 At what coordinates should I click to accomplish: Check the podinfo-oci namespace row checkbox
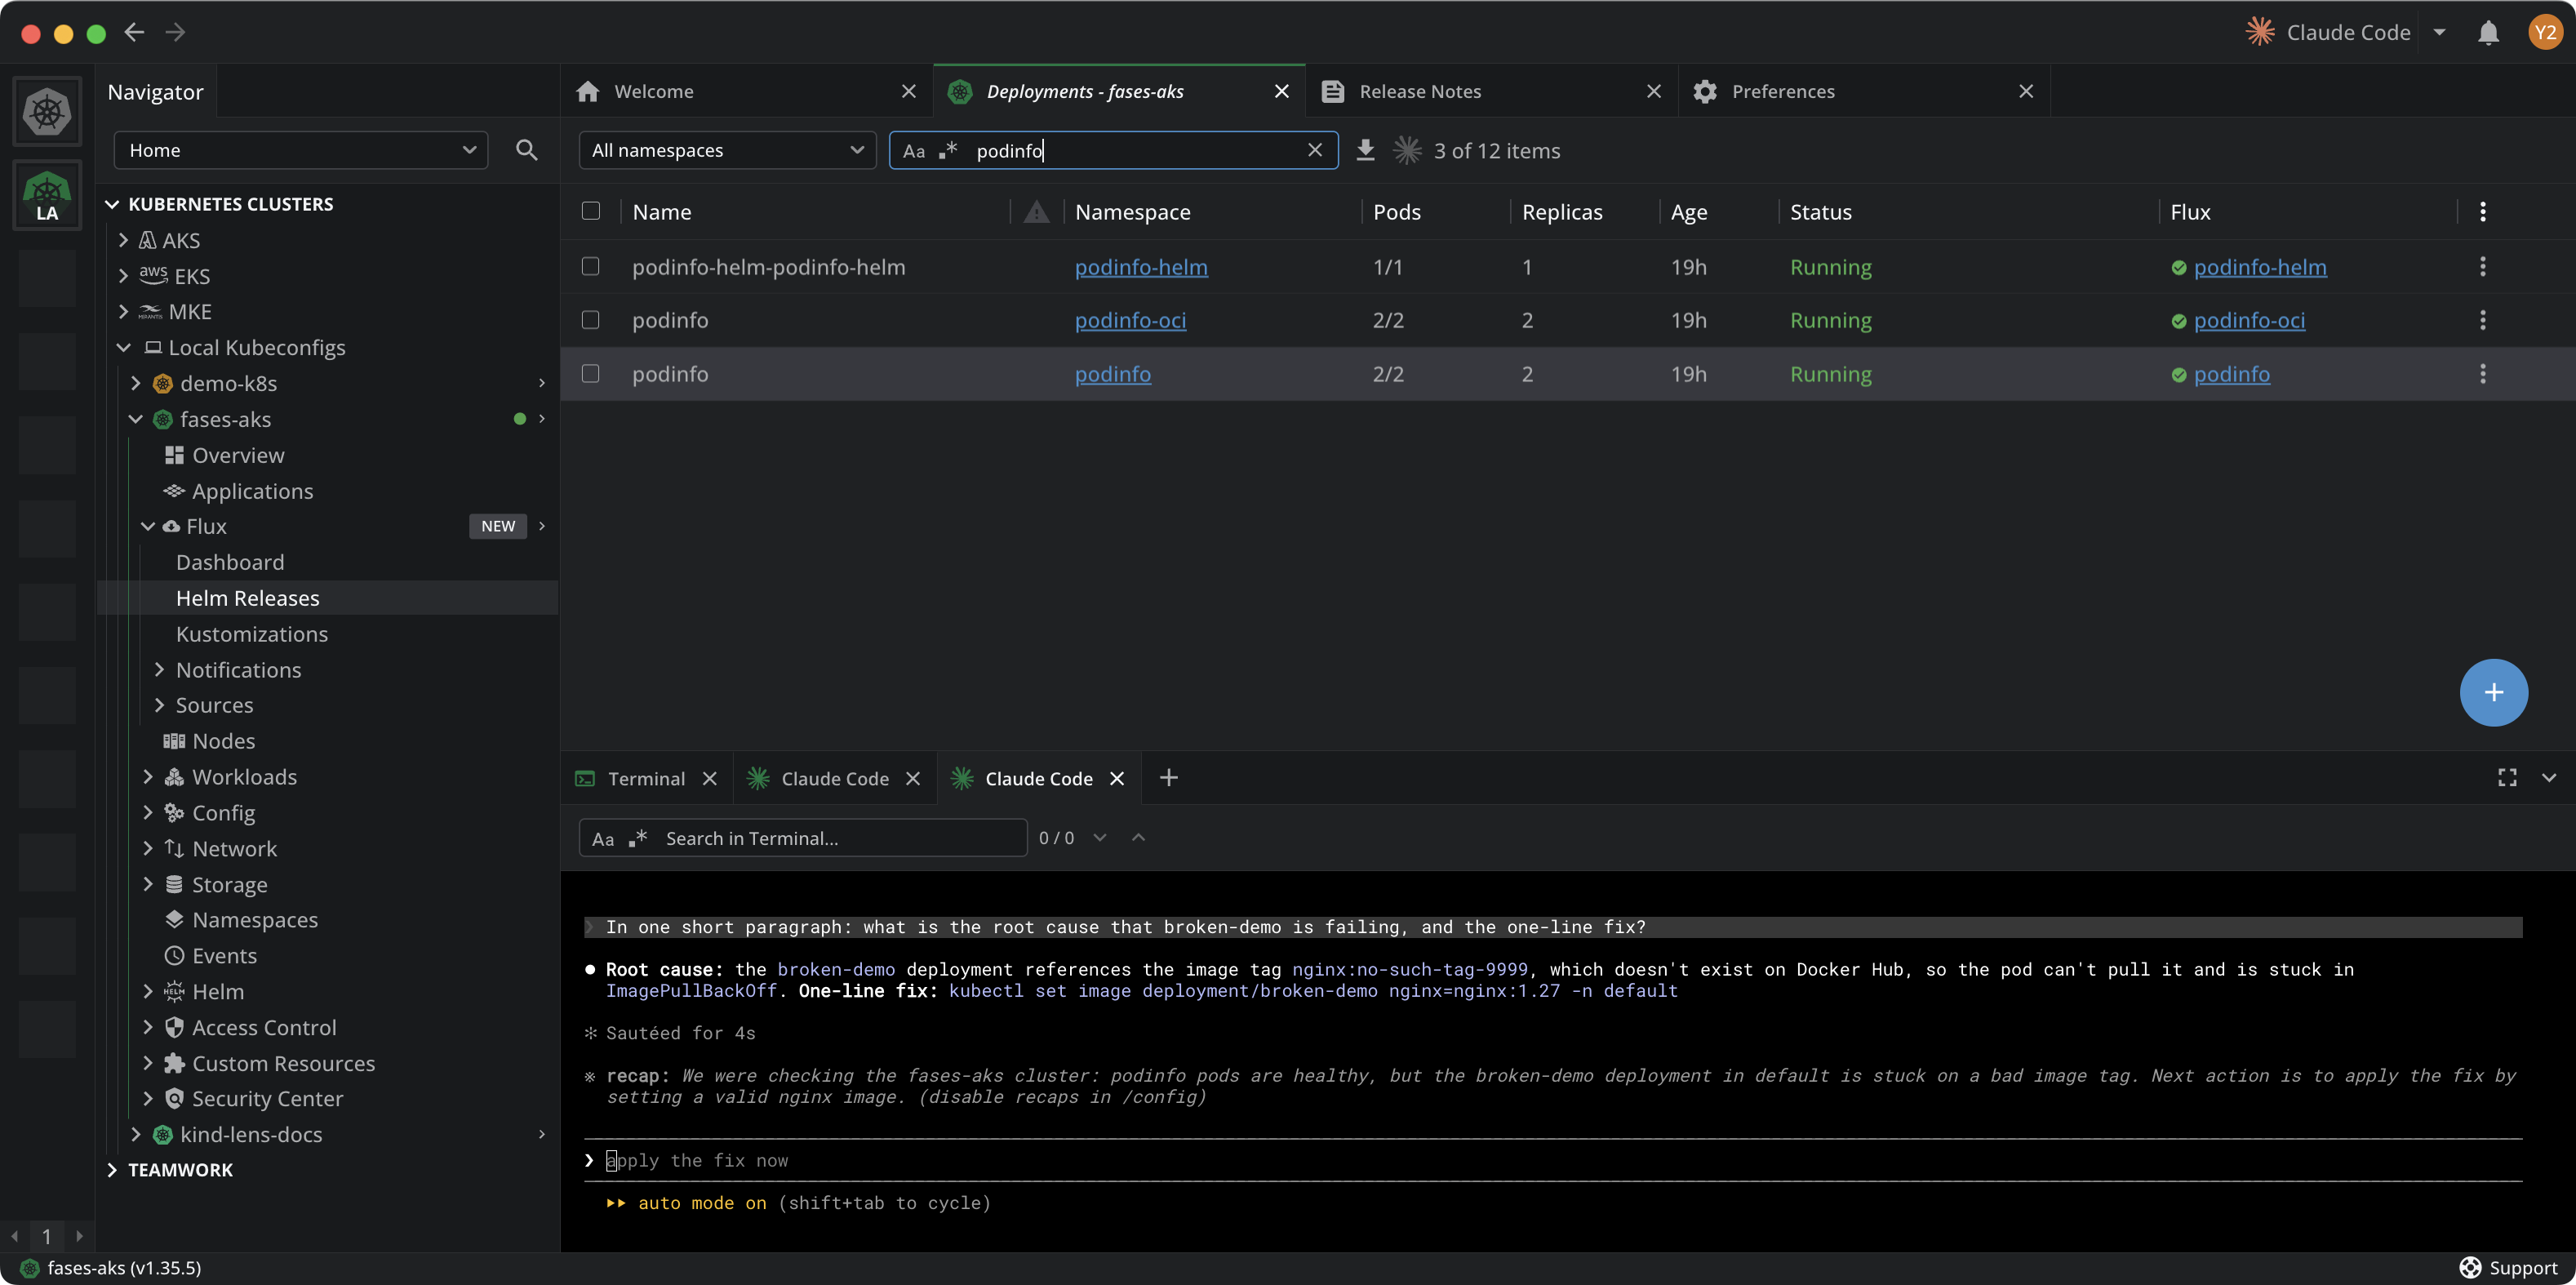591,320
